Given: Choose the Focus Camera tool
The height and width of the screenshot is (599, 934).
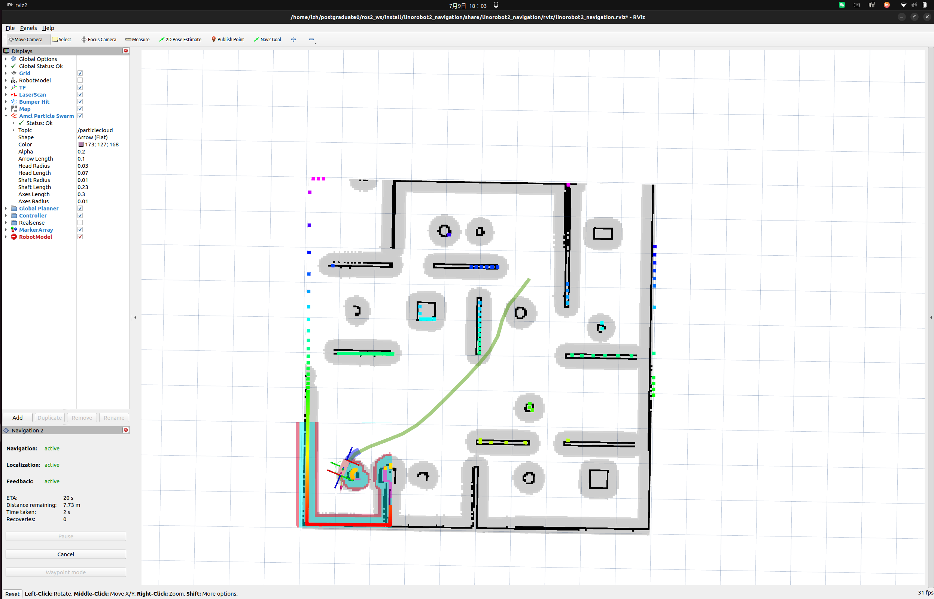Looking at the screenshot, I should (98, 39).
